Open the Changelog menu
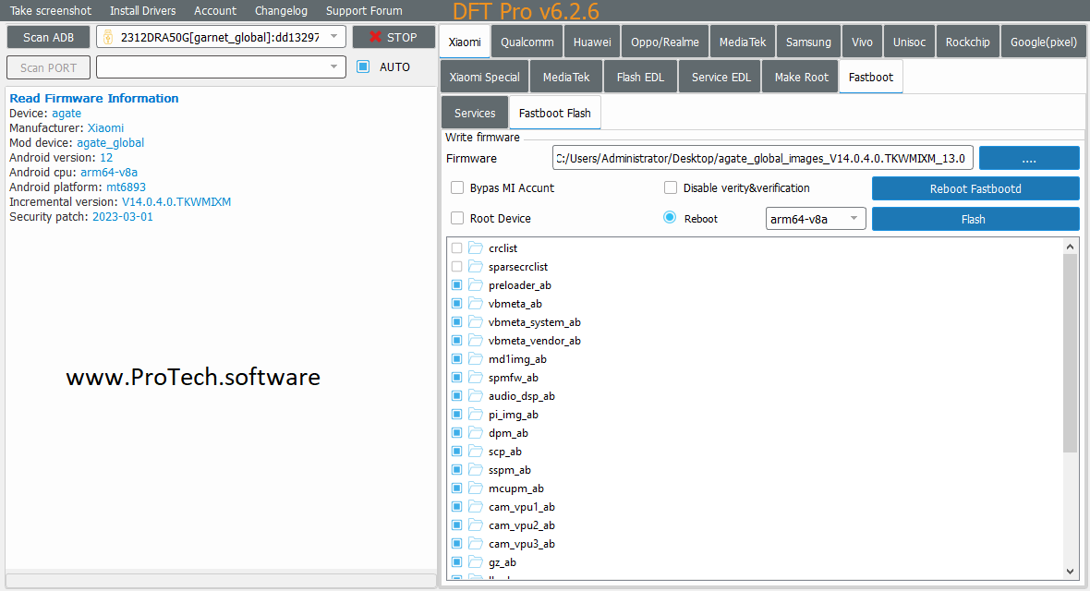1090x591 pixels. tap(281, 10)
